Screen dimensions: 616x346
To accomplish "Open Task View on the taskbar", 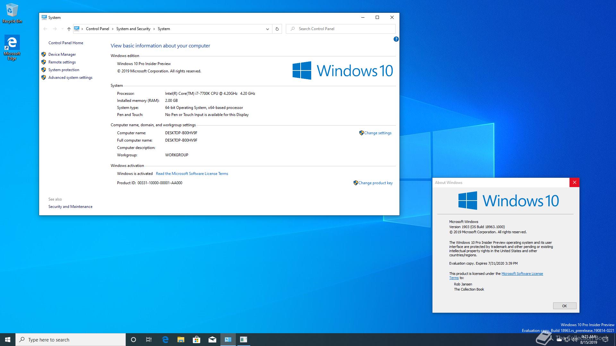I will click(149, 340).
